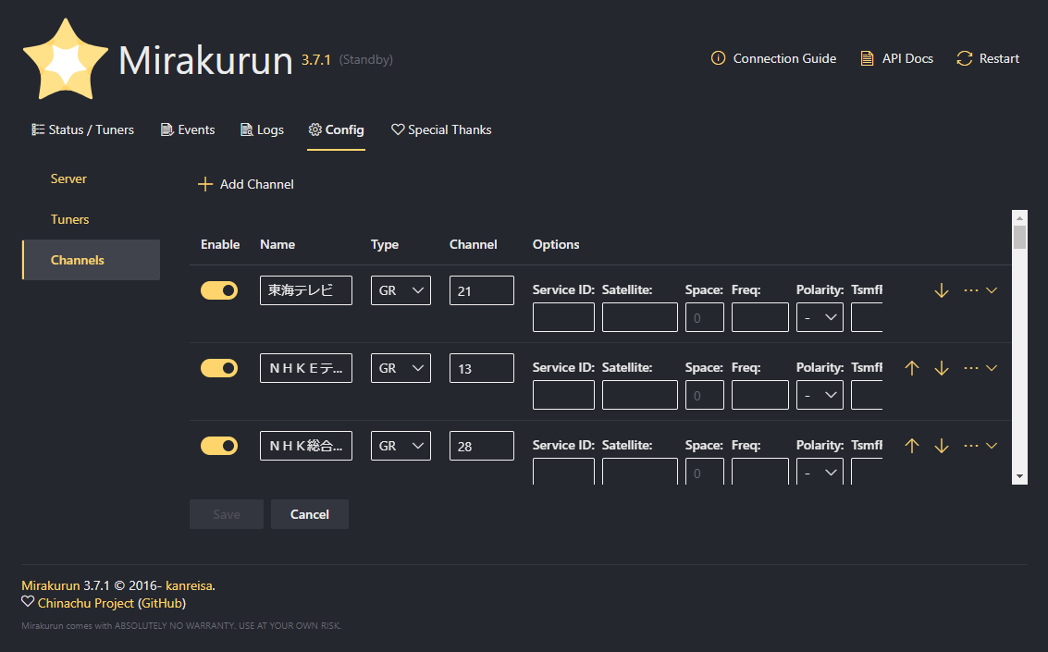Open the Polarity dropdown for channel 28

click(820, 472)
